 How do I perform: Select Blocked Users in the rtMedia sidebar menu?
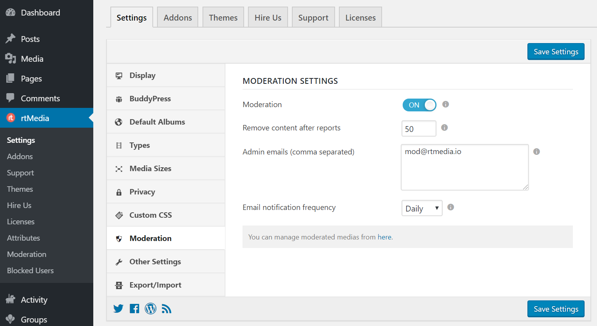tap(30, 271)
